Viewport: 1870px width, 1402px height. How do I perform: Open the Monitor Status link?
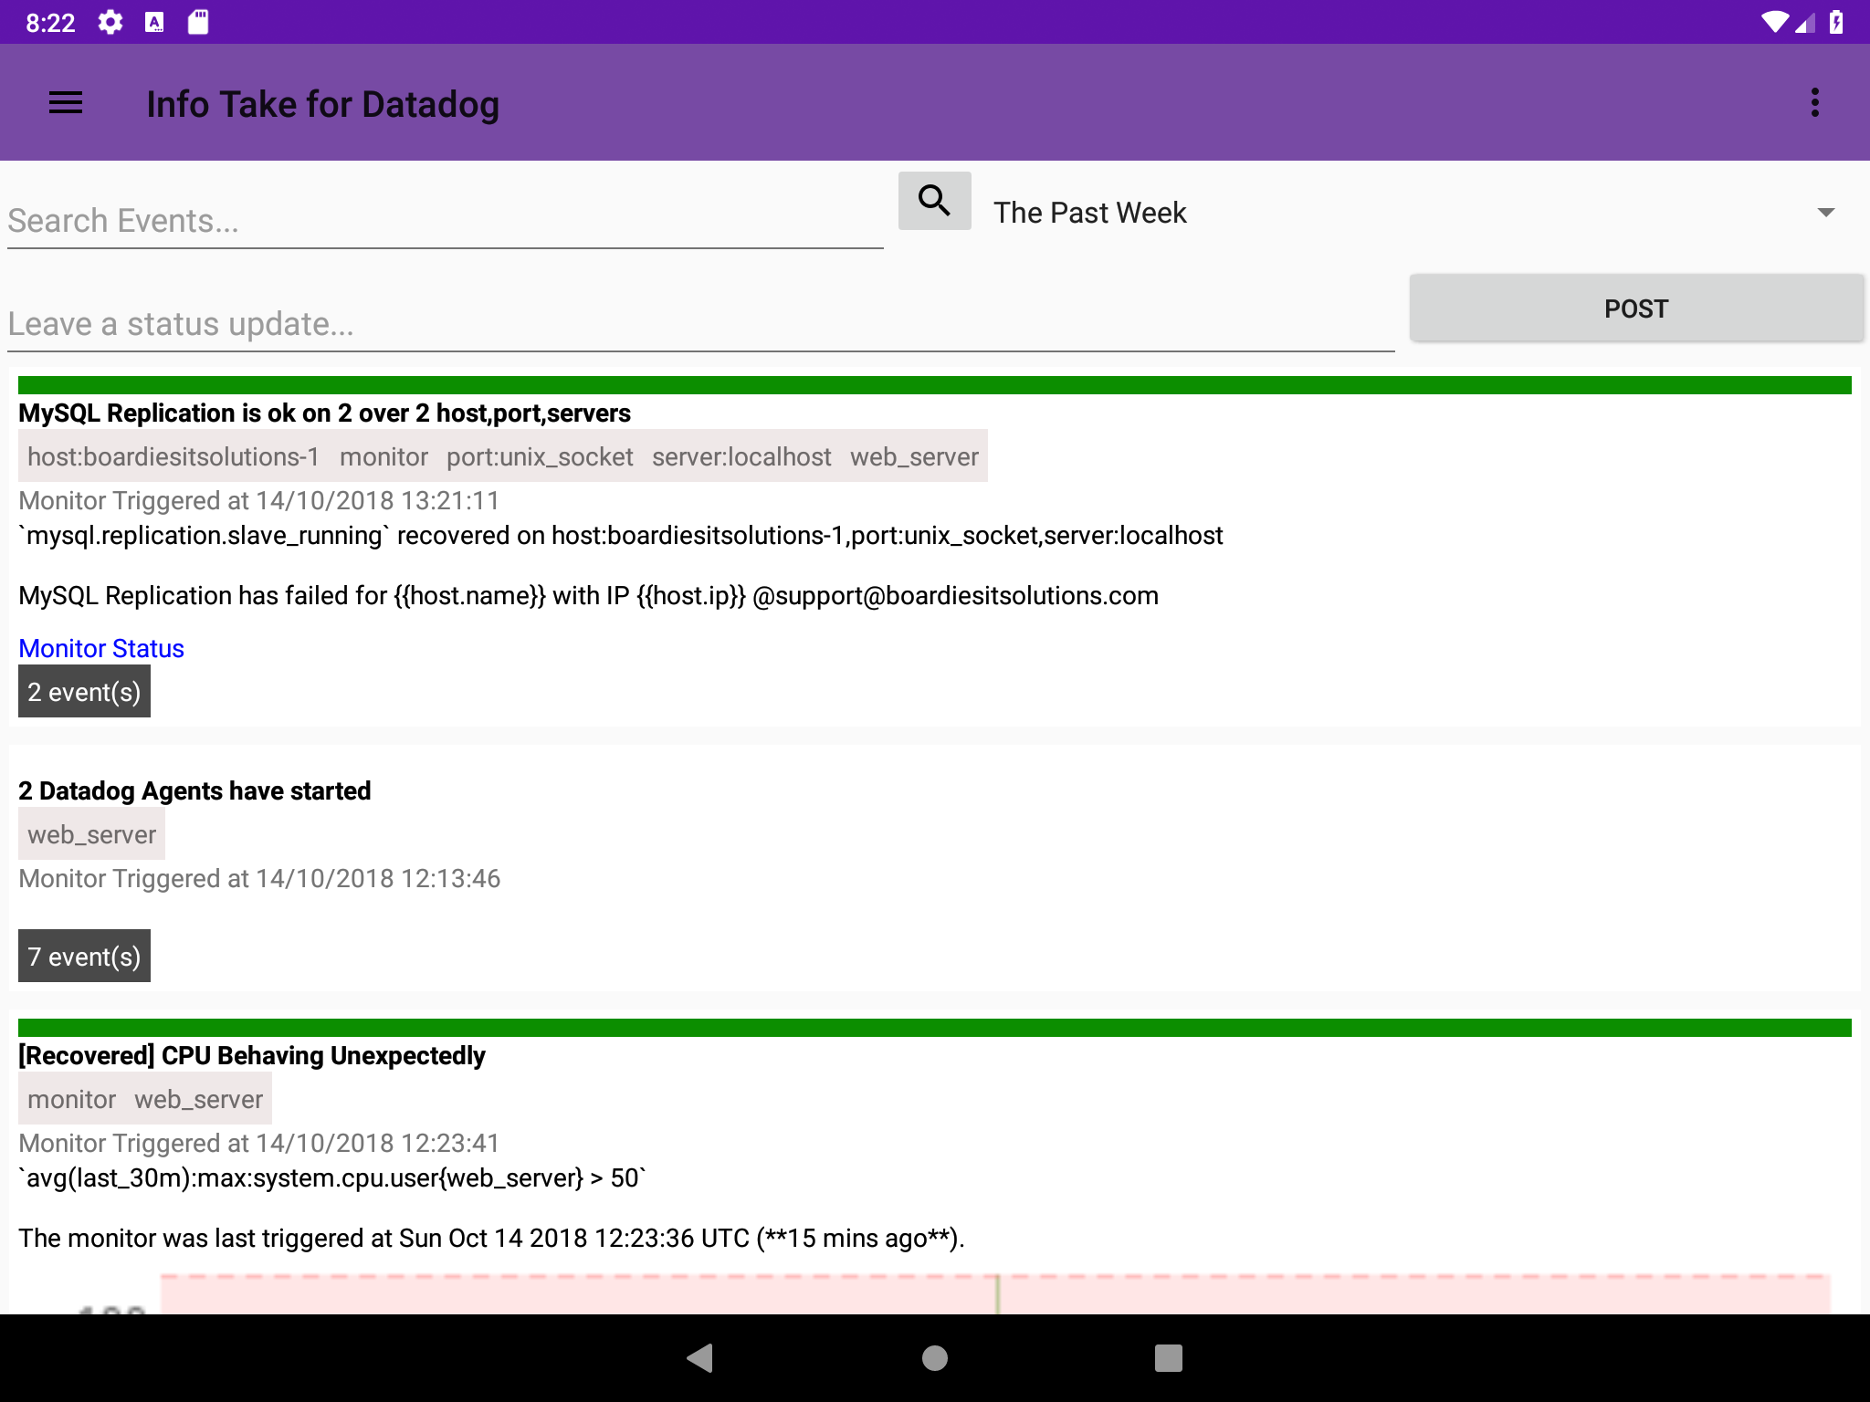tap(101, 648)
